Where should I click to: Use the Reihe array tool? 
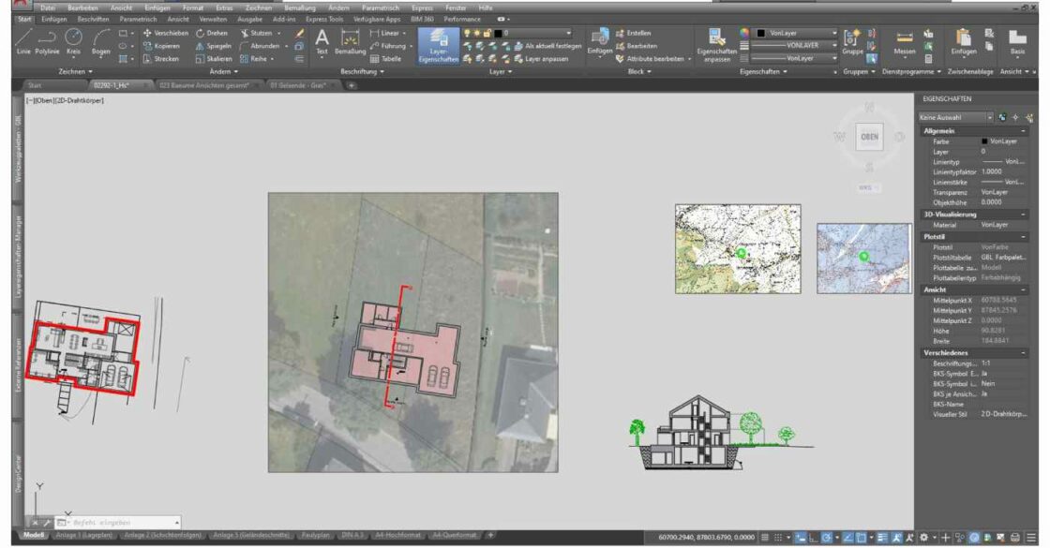tap(253, 59)
